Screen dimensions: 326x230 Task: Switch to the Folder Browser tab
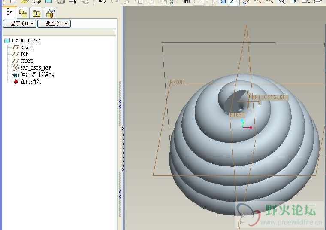pos(23,13)
